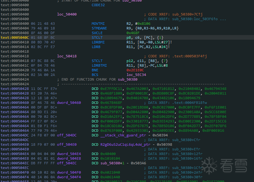Open __stack_chk_guard_ptr reference

(x=123, y=135)
